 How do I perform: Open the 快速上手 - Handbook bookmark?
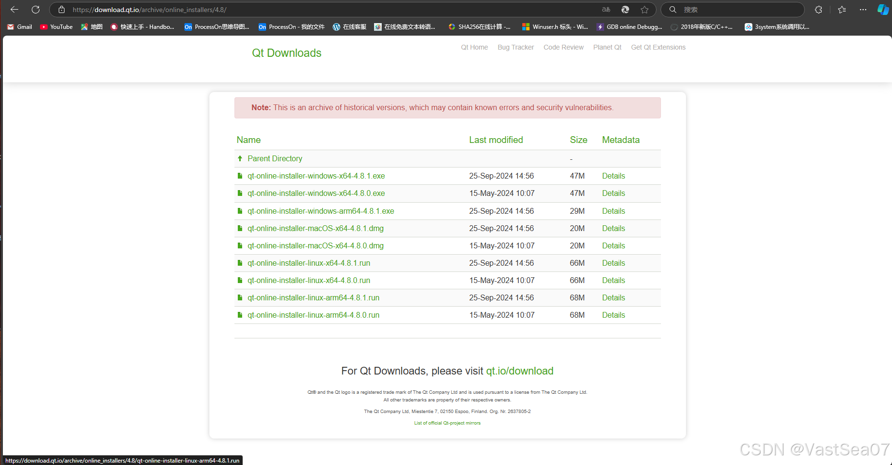point(142,27)
